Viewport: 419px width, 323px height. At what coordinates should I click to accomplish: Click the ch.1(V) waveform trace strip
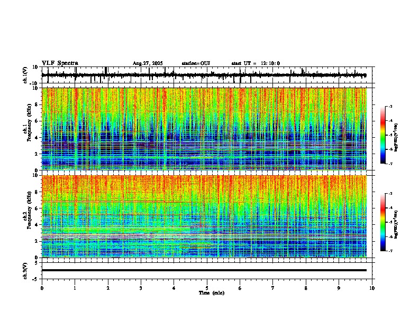pos(204,75)
